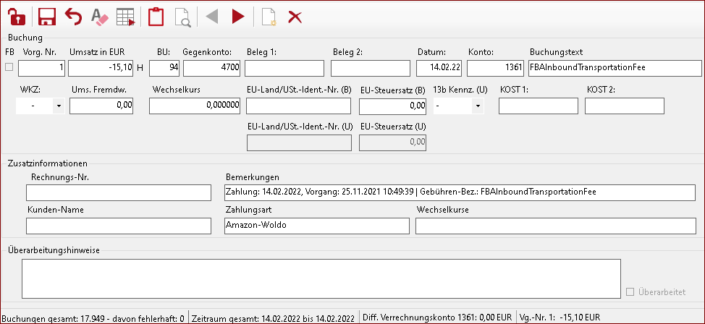
Task: Click the Gegenkonto field showing 4700
Action: (x=212, y=68)
